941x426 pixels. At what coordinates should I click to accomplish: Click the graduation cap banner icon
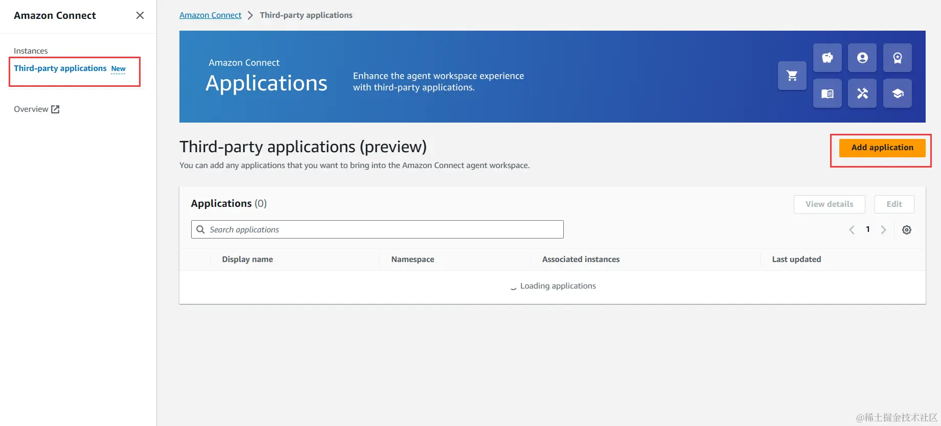pyautogui.click(x=898, y=93)
